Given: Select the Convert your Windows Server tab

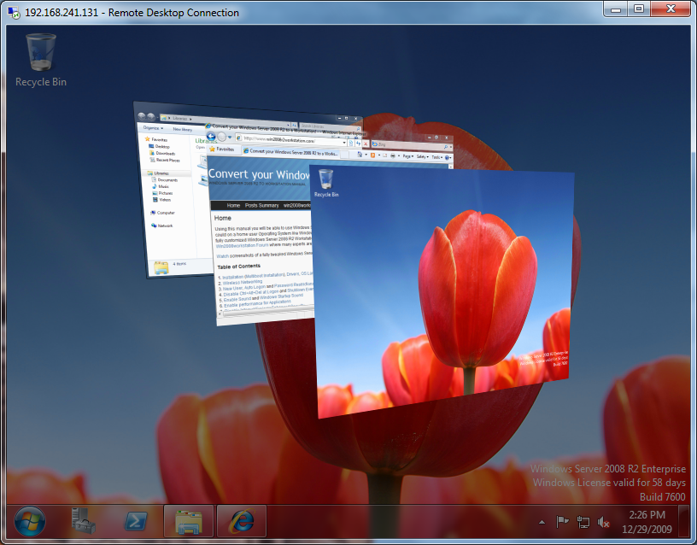Looking at the screenshot, I should (290, 152).
